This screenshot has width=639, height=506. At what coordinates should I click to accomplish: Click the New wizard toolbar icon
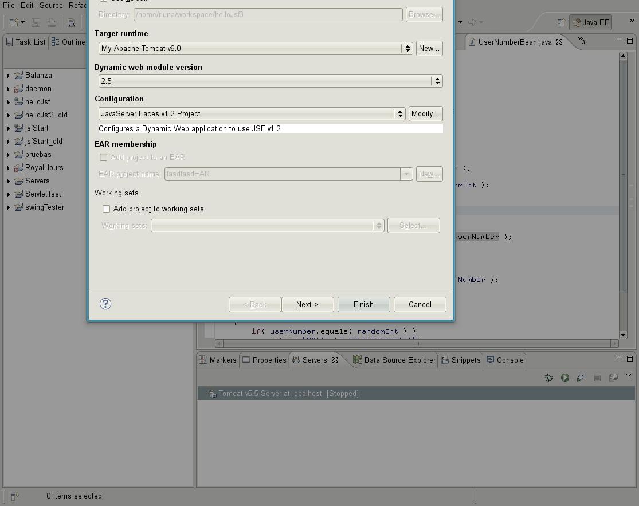[14, 23]
